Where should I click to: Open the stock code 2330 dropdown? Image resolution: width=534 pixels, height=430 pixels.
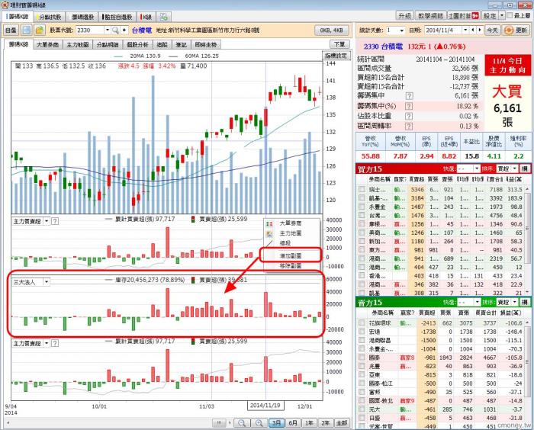tap(108, 30)
